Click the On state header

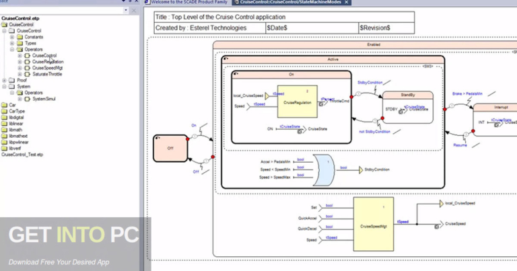[291, 75]
